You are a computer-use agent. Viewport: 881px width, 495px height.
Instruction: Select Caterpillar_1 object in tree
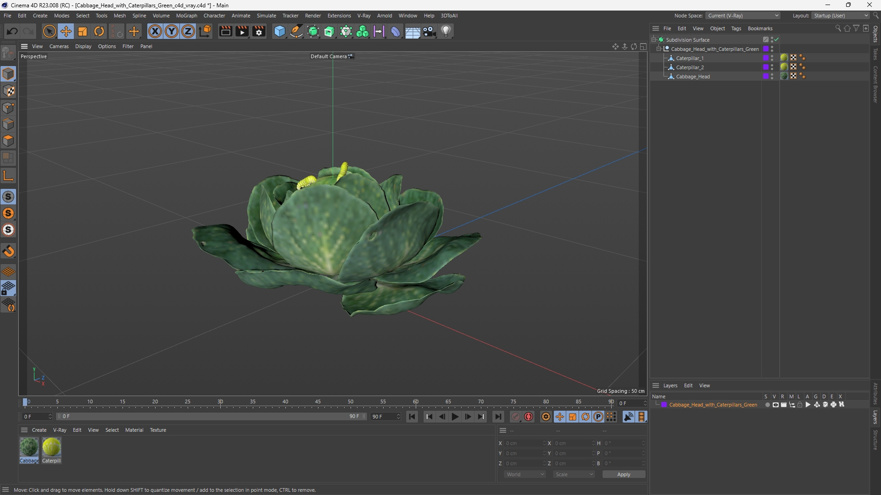click(x=689, y=58)
